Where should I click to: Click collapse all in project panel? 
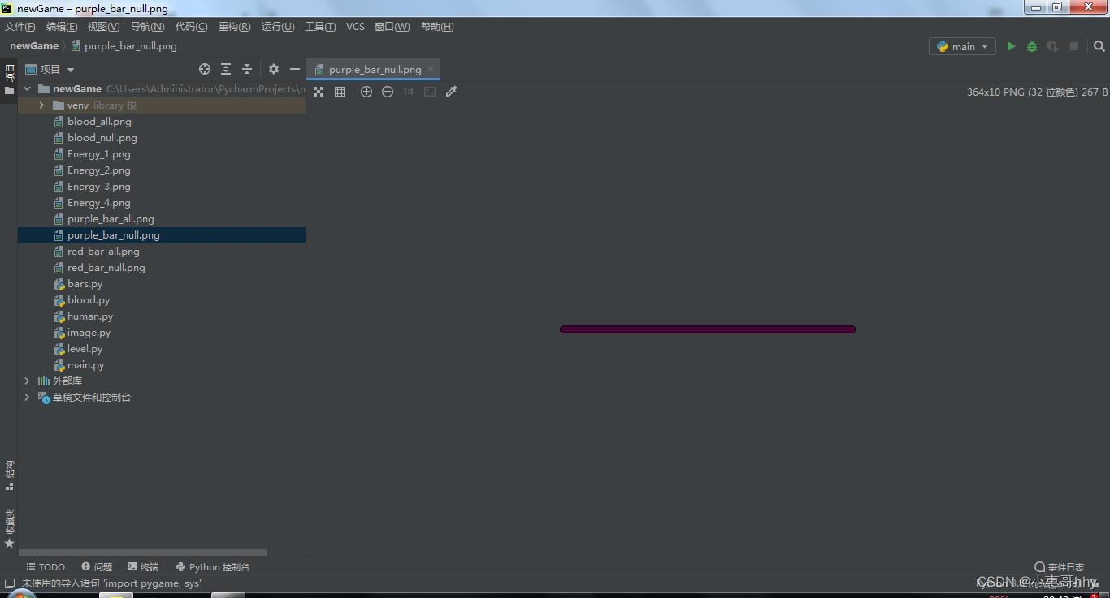(x=247, y=69)
